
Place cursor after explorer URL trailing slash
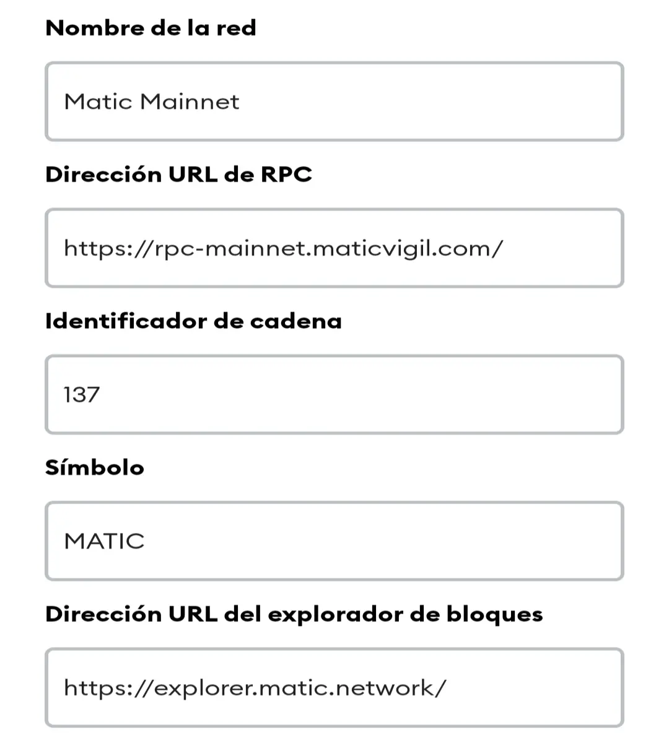(x=447, y=688)
